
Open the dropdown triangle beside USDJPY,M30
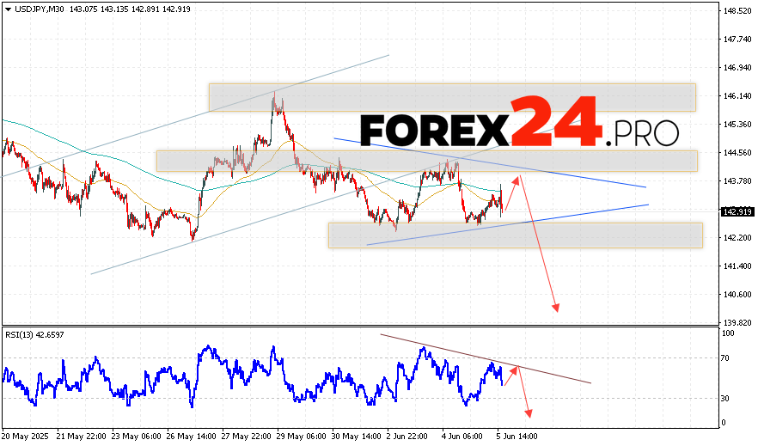(6, 9)
